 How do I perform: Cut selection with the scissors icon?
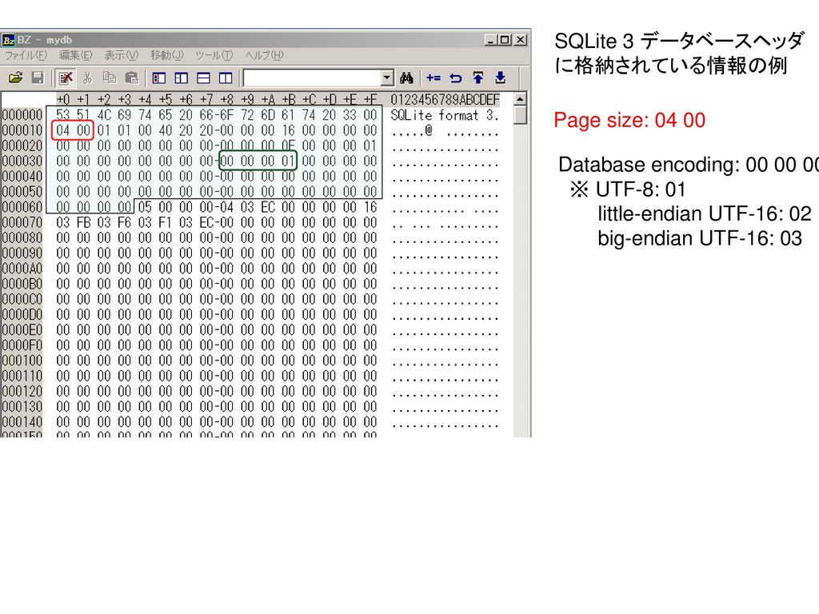pos(87,78)
